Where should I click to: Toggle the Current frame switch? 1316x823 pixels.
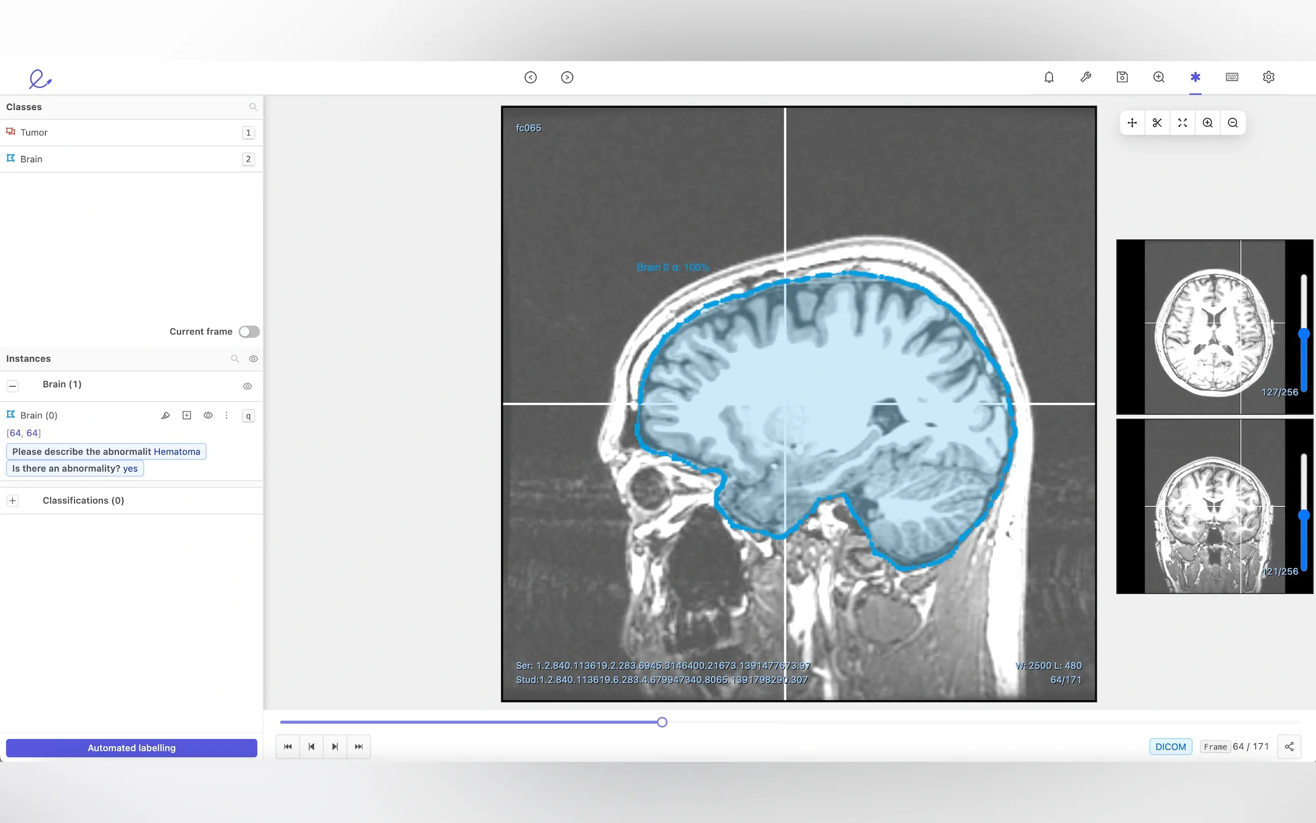[x=249, y=332]
